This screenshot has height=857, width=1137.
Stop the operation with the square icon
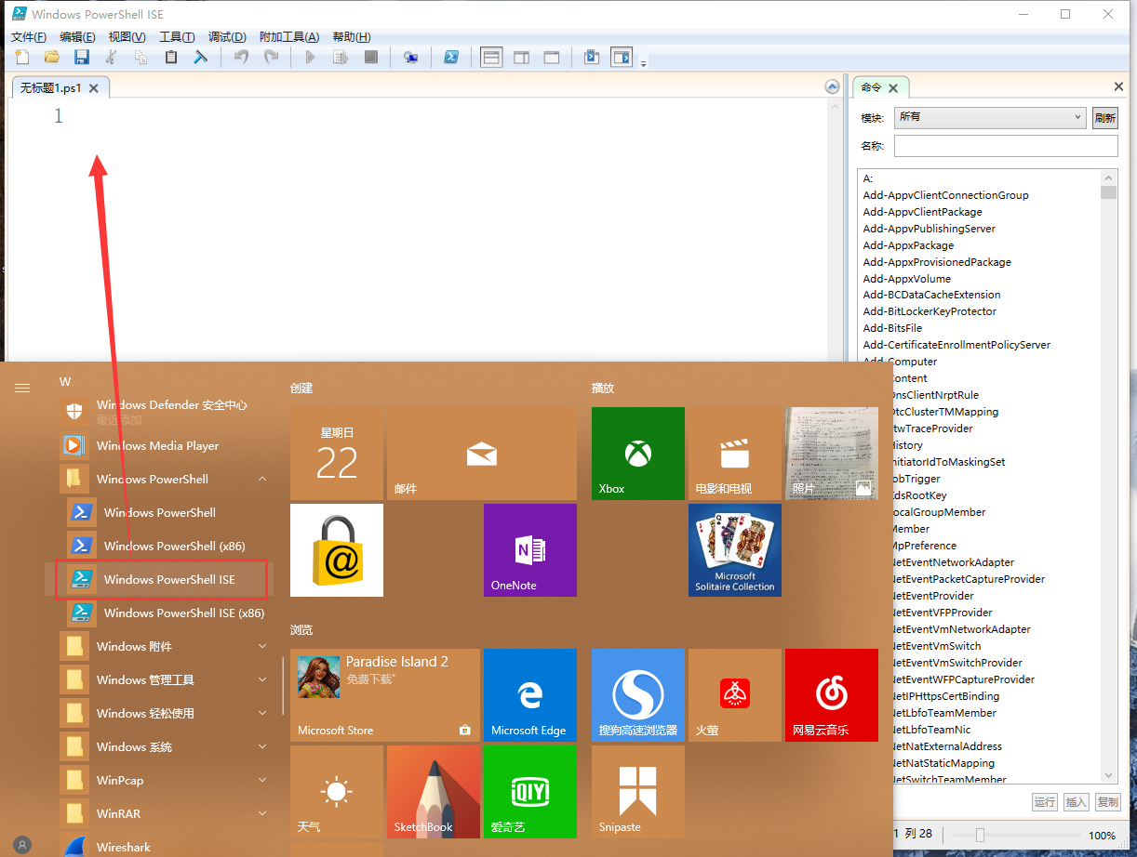[370, 58]
